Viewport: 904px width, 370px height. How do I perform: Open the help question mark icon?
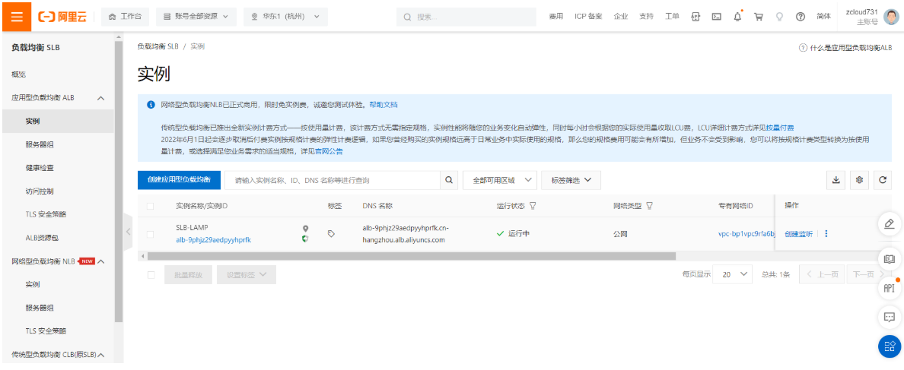(x=801, y=17)
